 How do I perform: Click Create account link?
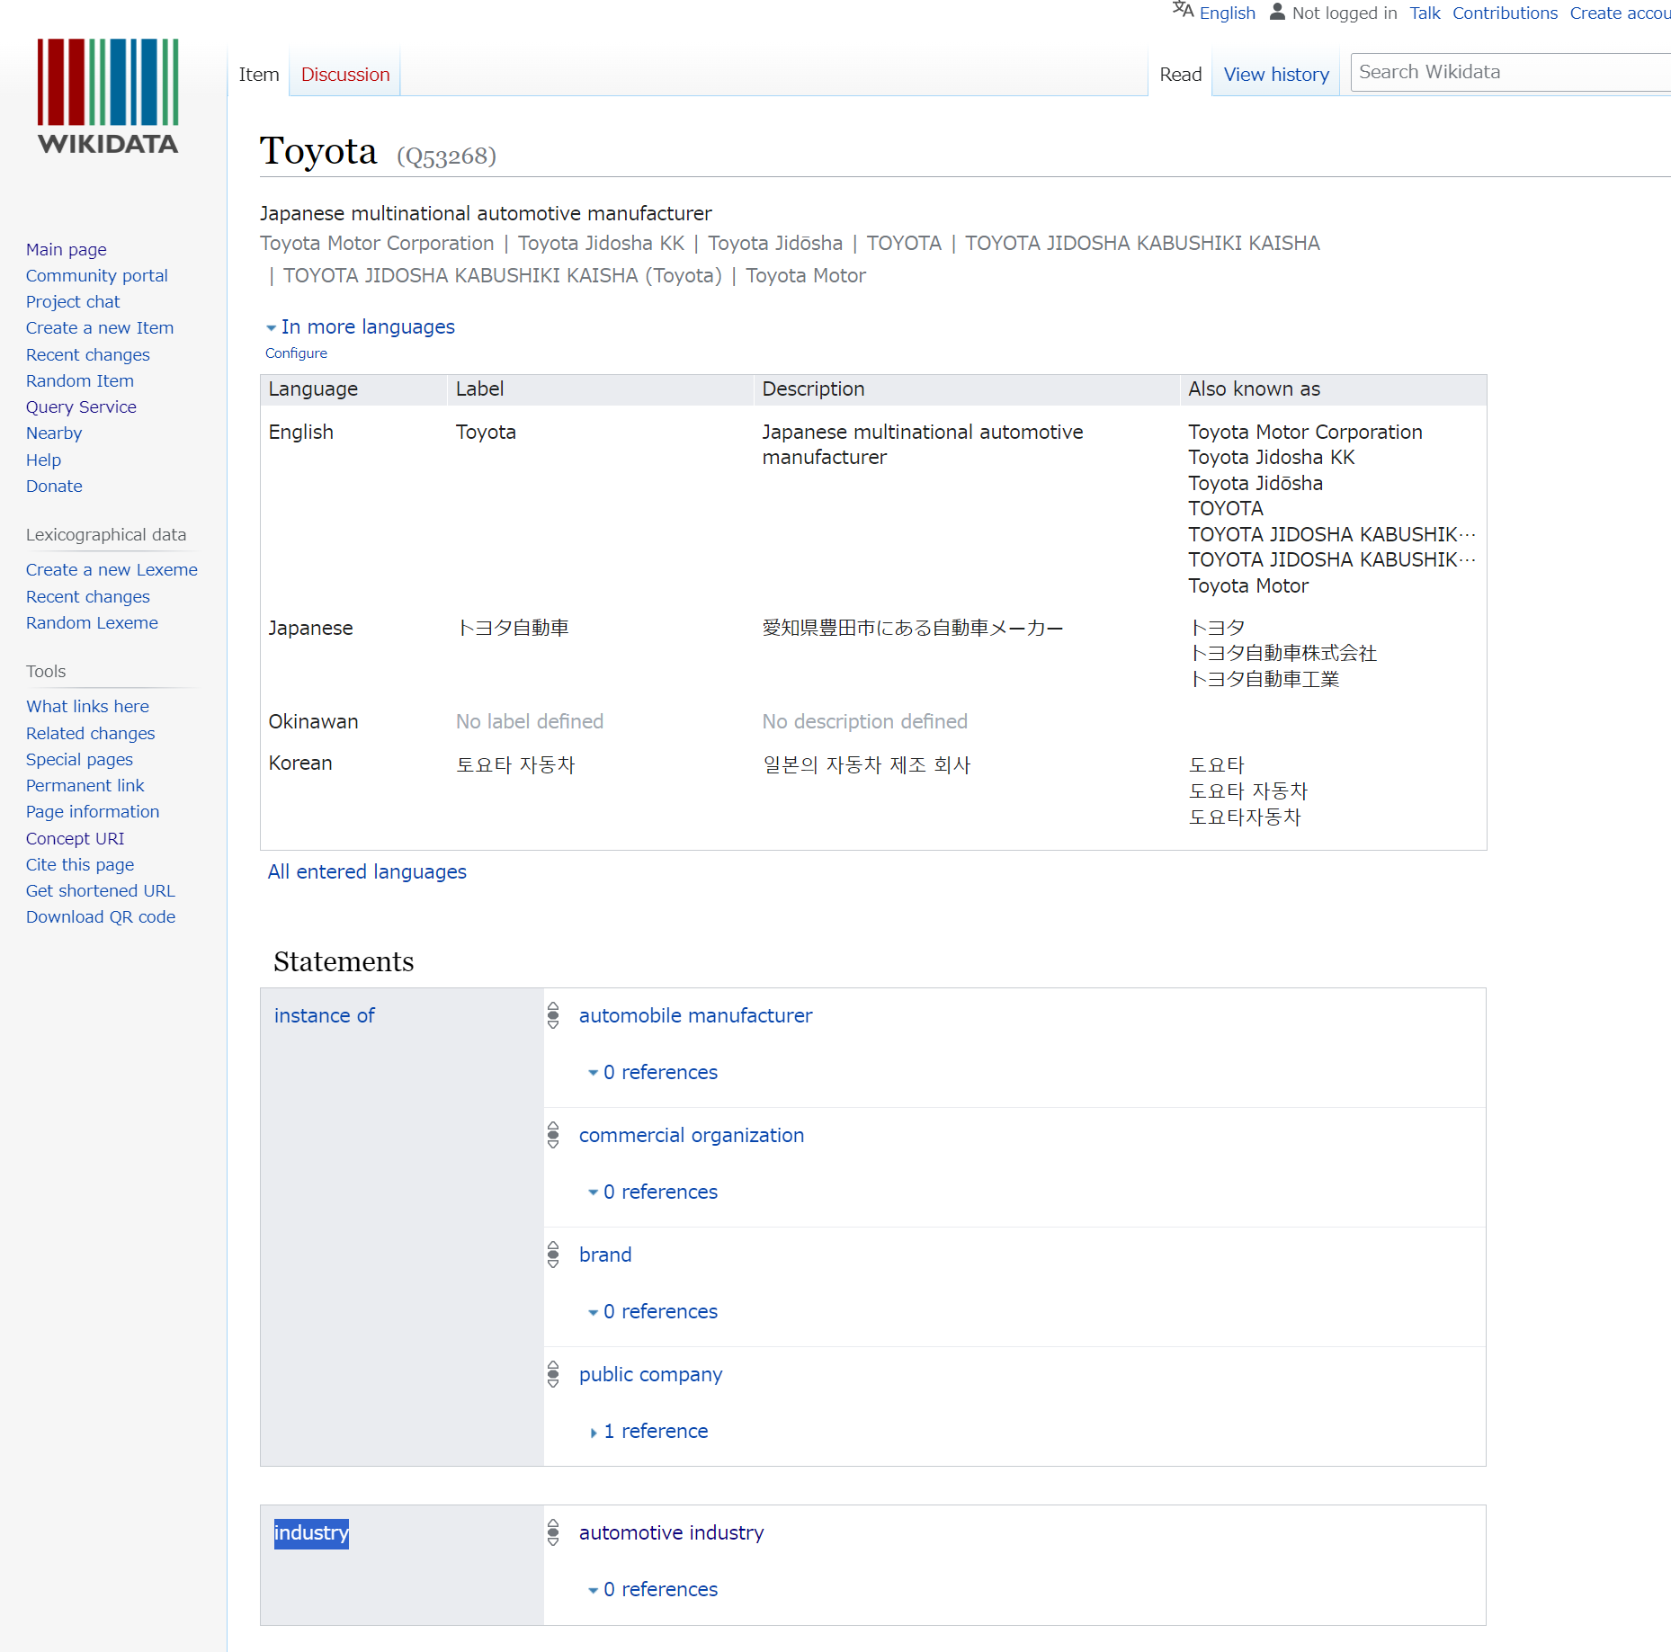pyautogui.click(x=1621, y=13)
